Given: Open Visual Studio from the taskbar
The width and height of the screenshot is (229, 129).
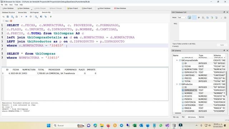Looking at the screenshot, I should click(167, 125).
